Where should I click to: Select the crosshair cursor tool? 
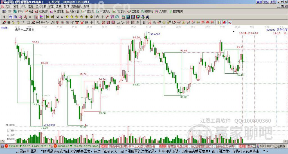[x=102, y=17]
